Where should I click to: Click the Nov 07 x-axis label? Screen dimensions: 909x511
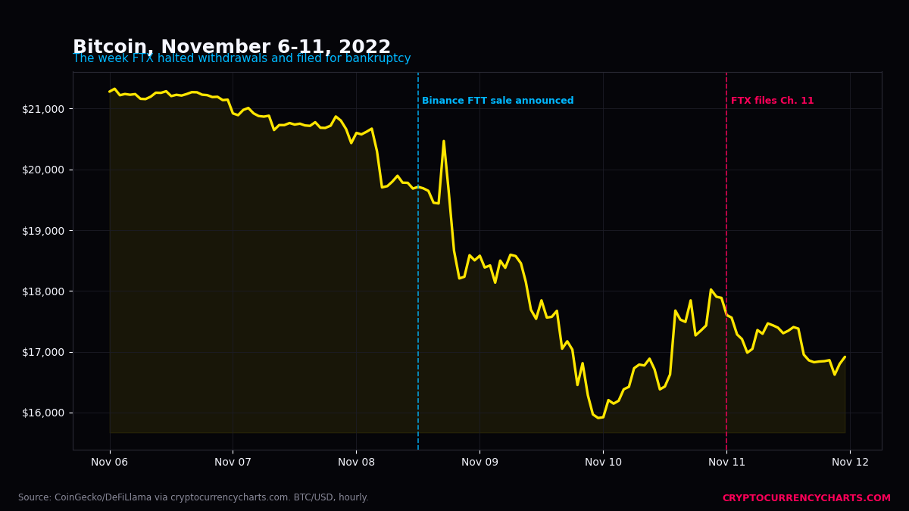[x=233, y=463]
